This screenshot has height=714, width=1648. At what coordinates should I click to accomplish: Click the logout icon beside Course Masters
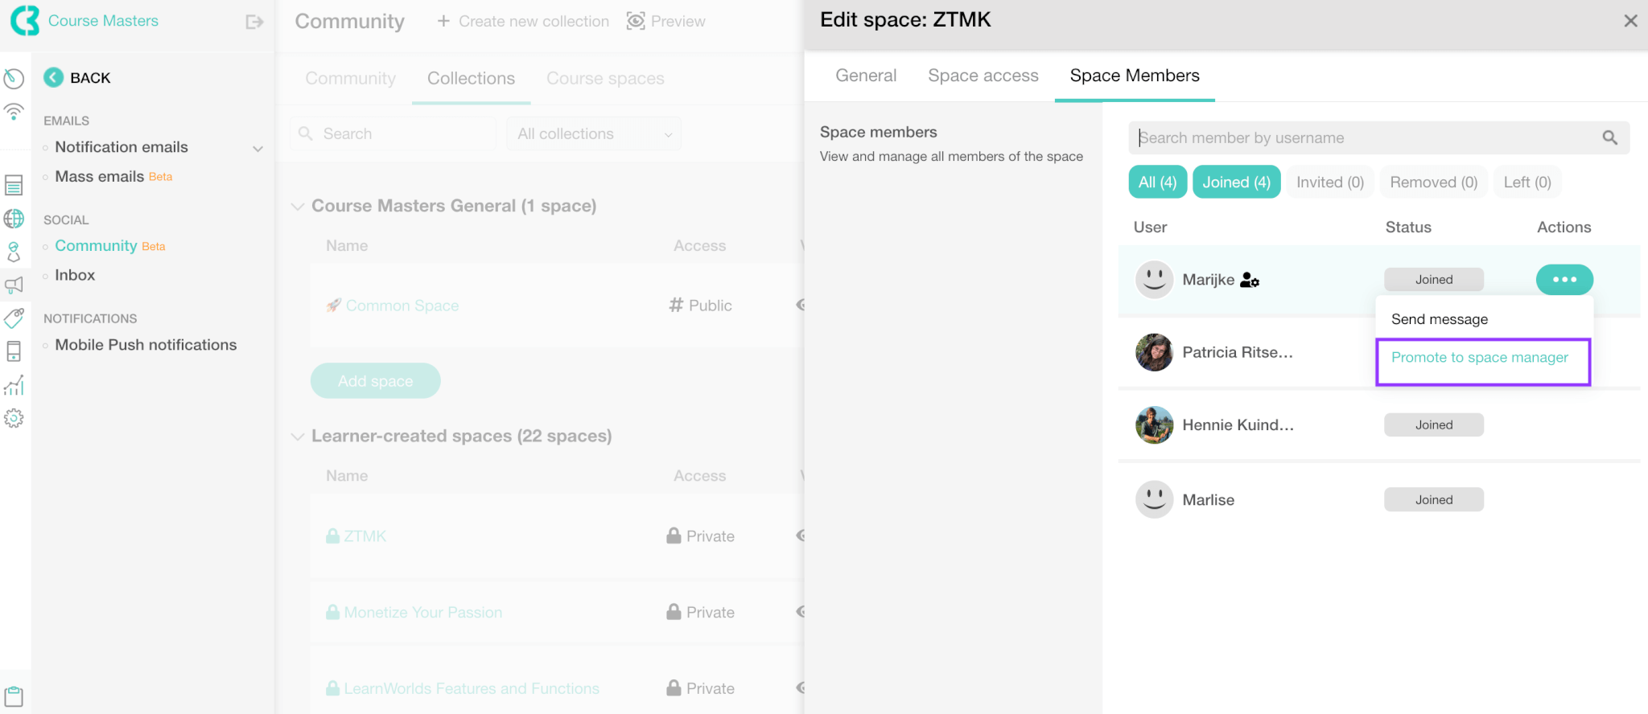(x=254, y=22)
